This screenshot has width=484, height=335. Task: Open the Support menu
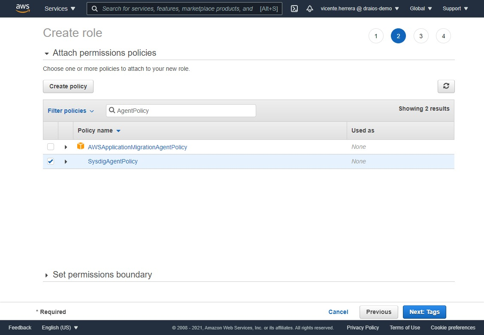[x=454, y=9]
